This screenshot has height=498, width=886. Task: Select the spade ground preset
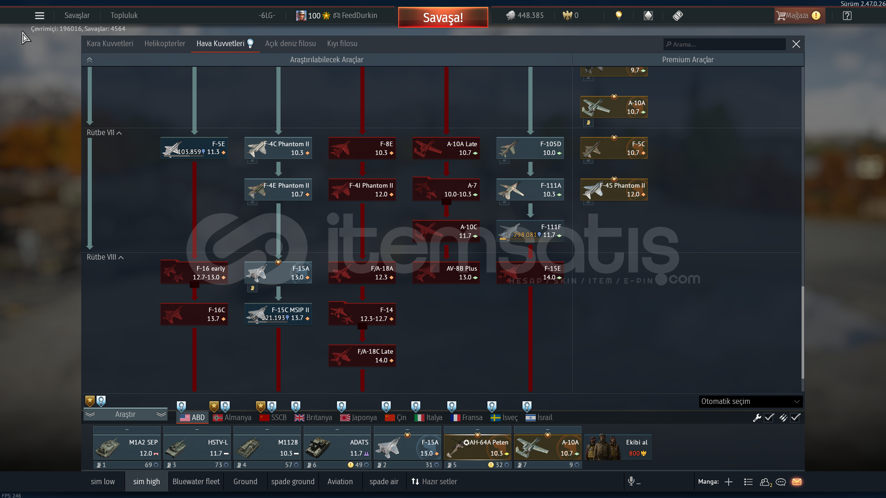[293, 481]
